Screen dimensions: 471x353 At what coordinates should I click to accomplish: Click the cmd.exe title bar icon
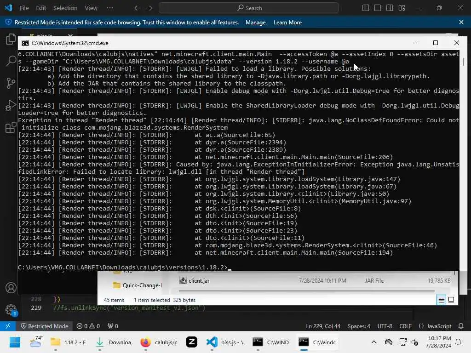pyautogui.click(x=25, y=43)
